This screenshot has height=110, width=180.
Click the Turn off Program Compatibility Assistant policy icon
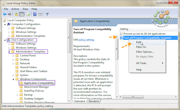121,38
